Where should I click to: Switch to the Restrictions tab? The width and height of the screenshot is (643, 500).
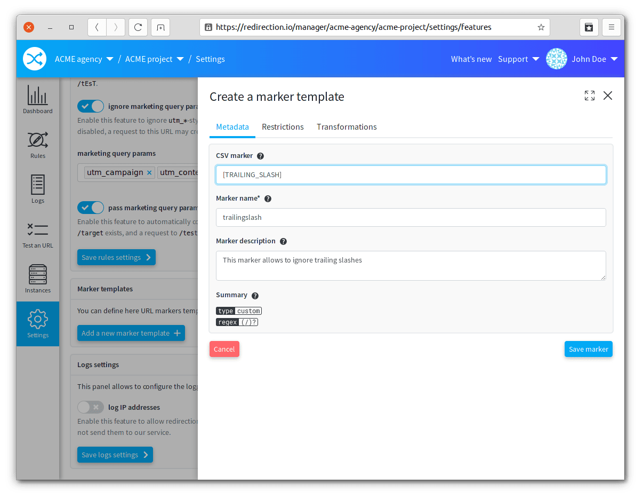tap(283, 127)
